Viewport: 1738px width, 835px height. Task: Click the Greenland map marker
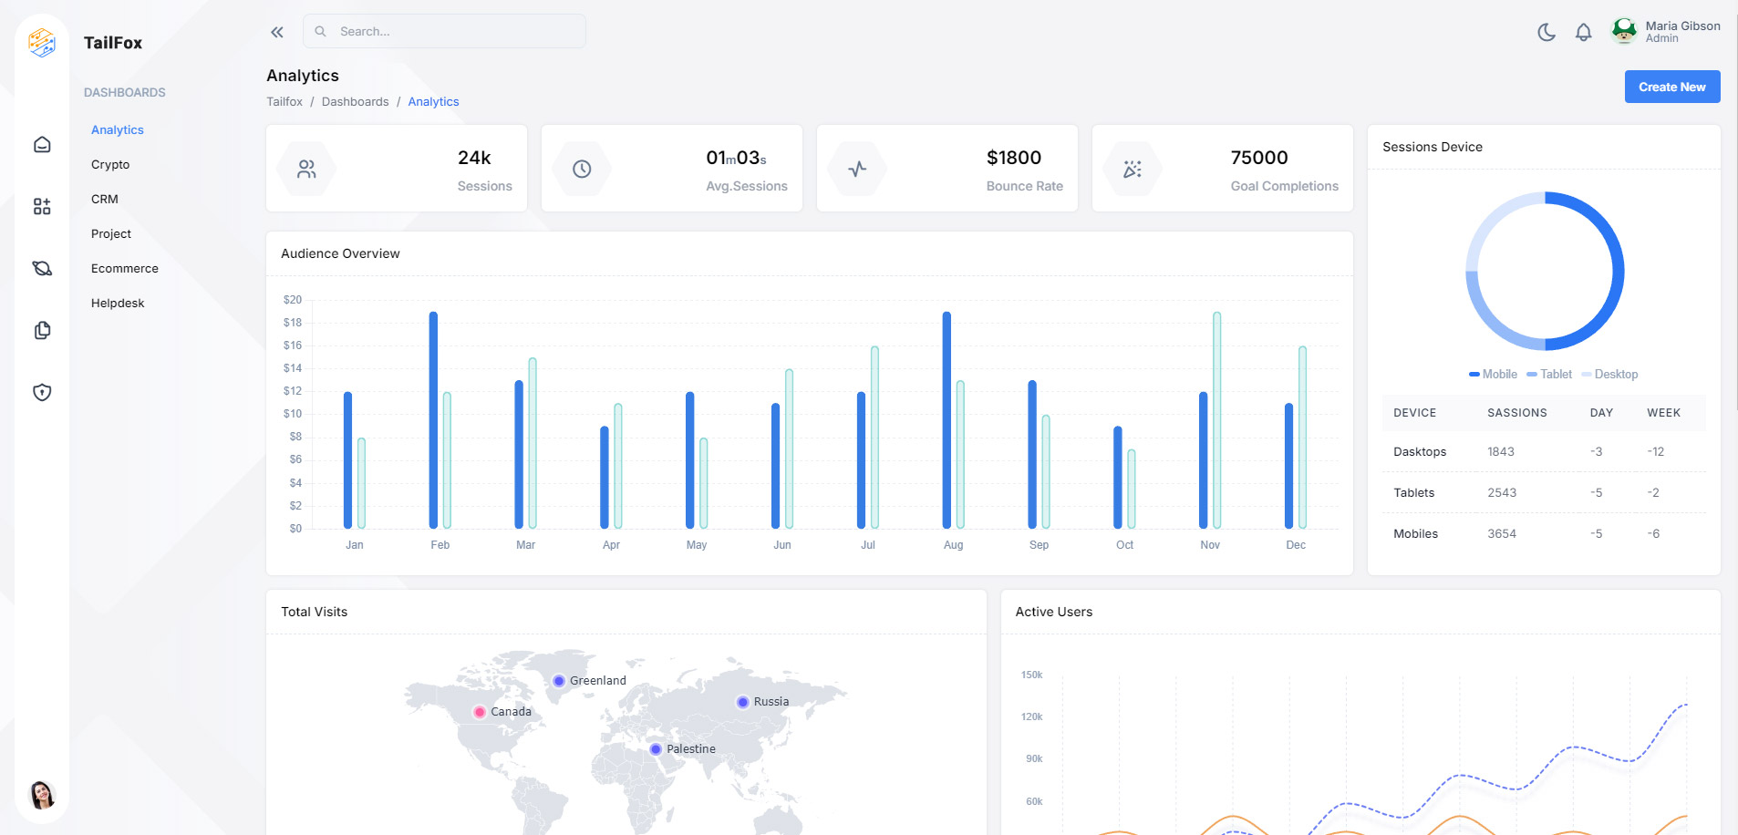[x=559, y=681]
